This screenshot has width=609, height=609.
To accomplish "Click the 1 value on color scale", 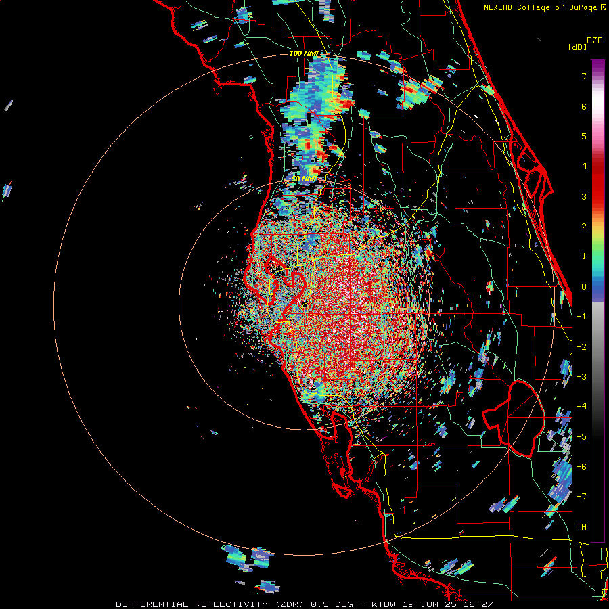I will (584, 256).
